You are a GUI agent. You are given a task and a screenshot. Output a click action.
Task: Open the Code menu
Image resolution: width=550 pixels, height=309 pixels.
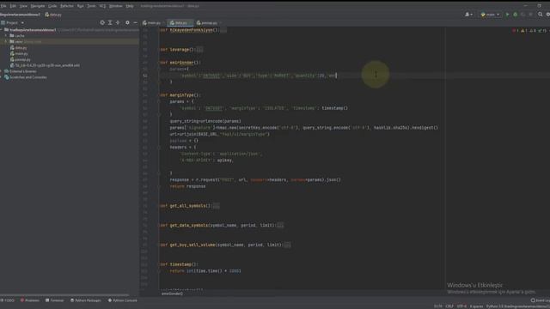(52, 6)
